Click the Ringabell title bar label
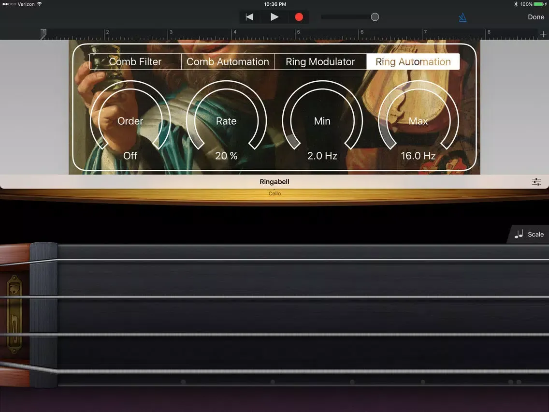The image size is (549, 412). point(274,181)
